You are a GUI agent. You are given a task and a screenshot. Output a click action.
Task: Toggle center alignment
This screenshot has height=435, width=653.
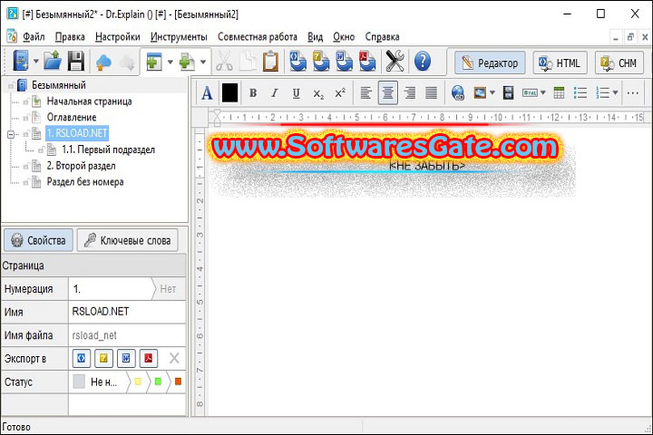coord(388,92)
